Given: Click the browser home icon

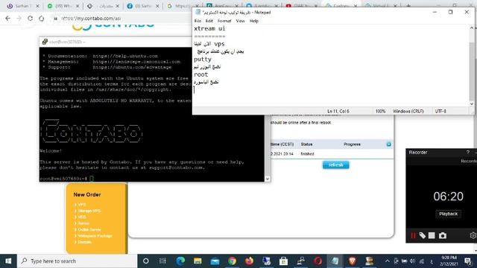Looking at the screenshot, I should (42, 18).
